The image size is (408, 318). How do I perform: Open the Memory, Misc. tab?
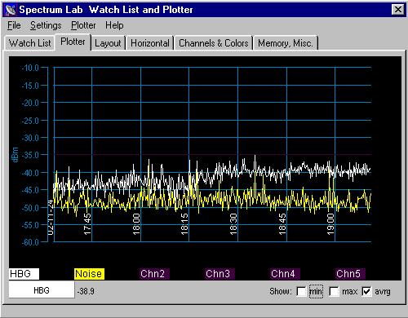286,43
